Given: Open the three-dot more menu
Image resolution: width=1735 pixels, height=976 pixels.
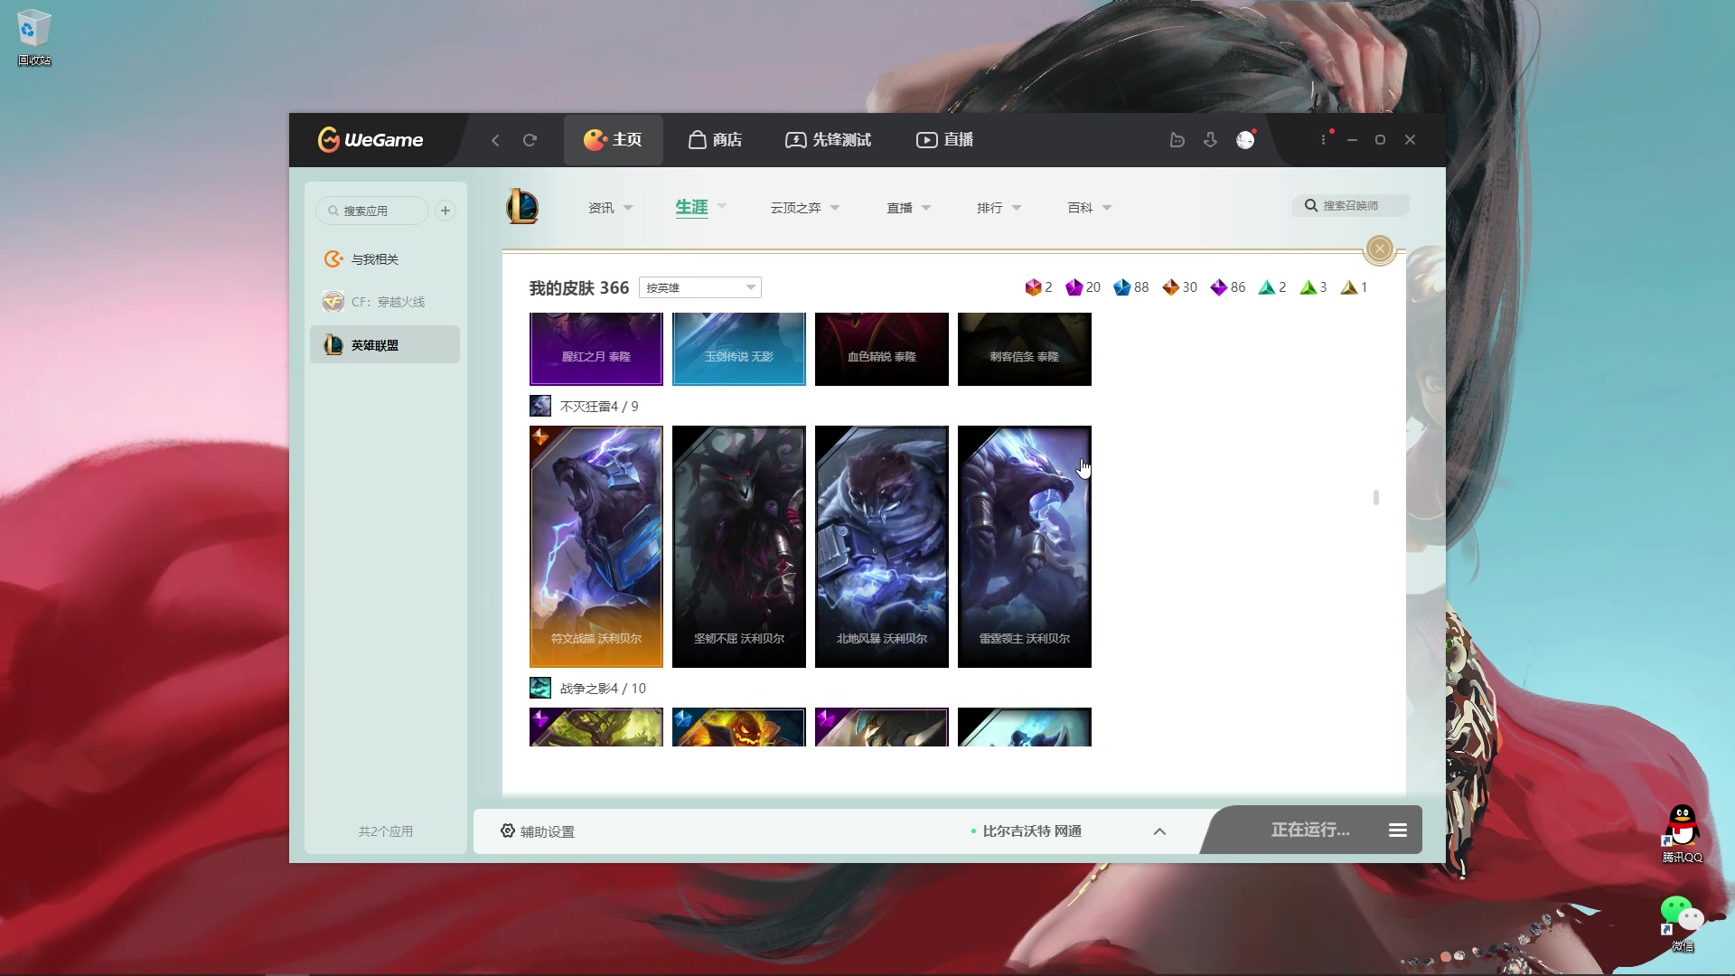Looking at the screenshot, I should [1323, 140].
